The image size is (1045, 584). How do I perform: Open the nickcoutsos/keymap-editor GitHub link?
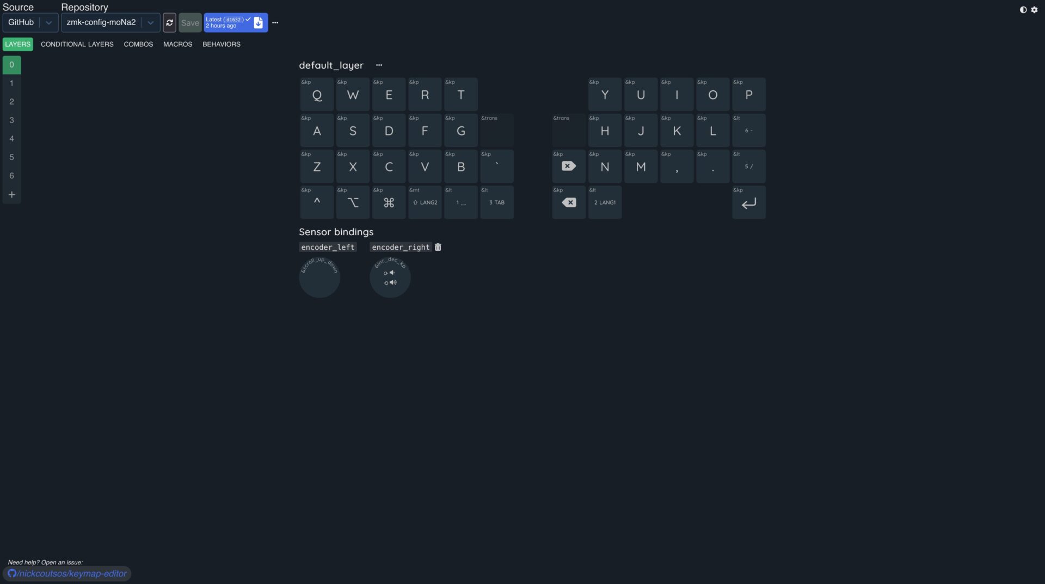(67, 573)
